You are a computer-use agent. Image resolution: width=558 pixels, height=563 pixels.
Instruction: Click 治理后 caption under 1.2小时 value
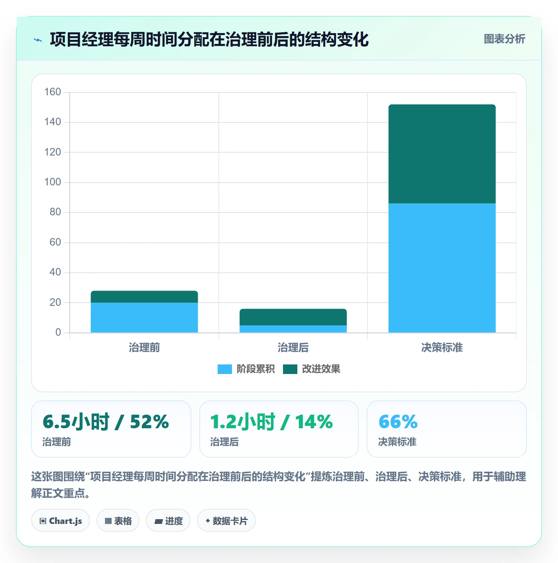point(224,442)
